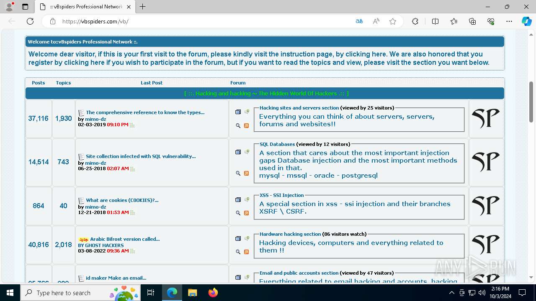Image resolution: width=536 pixels, height=301 pixels.
Task: Launch Firefox from the taskbar
Action: (213, 293)
